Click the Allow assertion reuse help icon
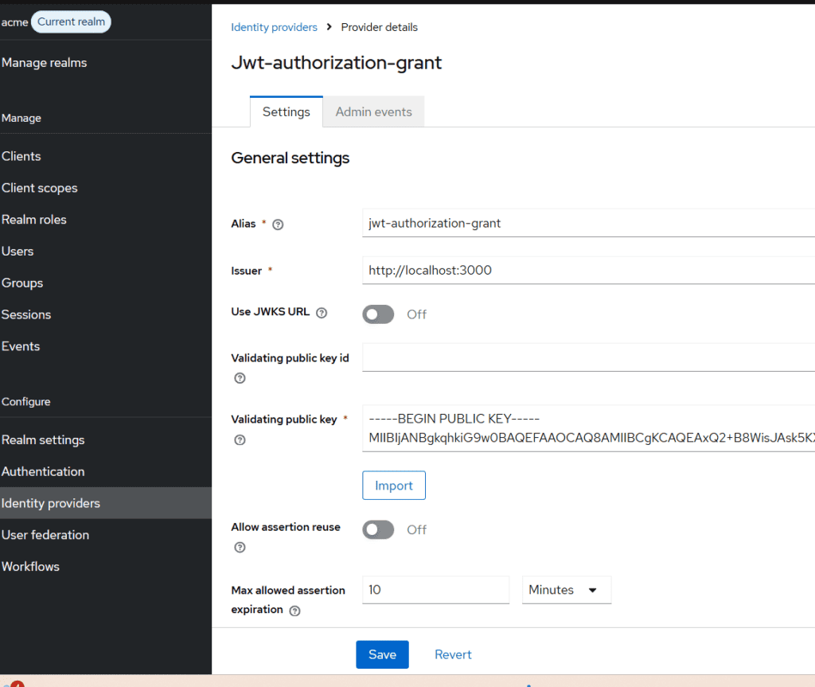This screenshot has width=815, height=687. (240, 547)
